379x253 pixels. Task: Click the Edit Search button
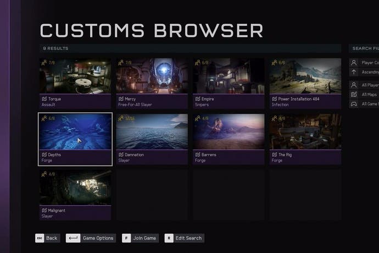[184, 238]
